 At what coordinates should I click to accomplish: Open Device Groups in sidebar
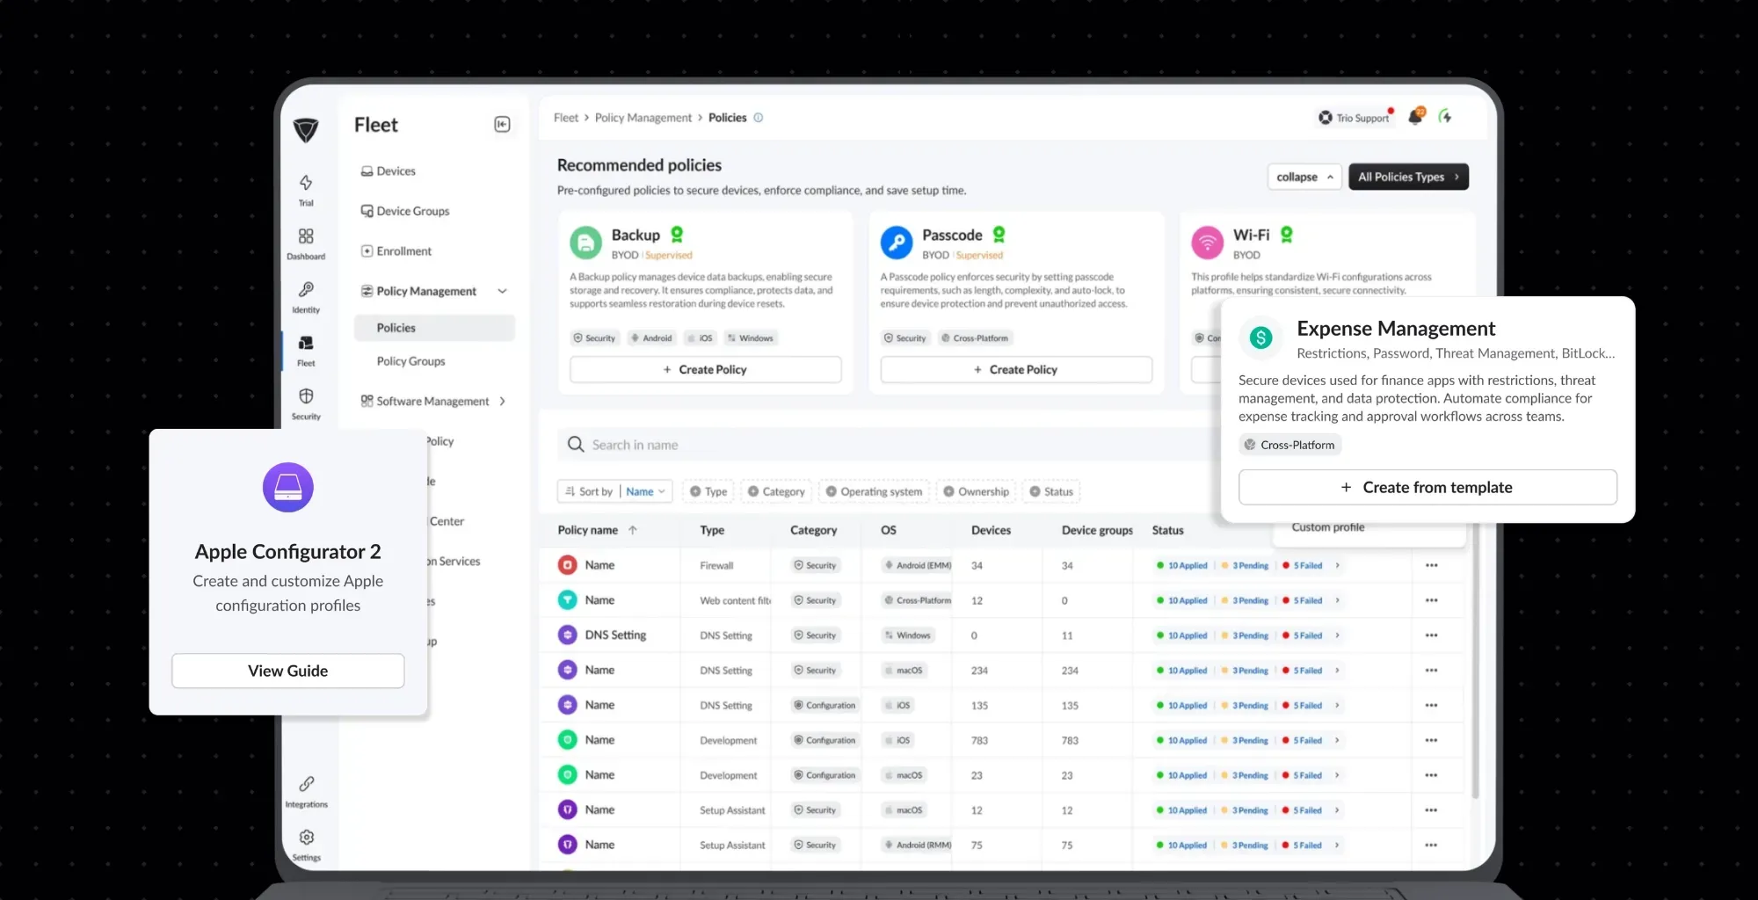pyautogui.click(x=405, y=211)
